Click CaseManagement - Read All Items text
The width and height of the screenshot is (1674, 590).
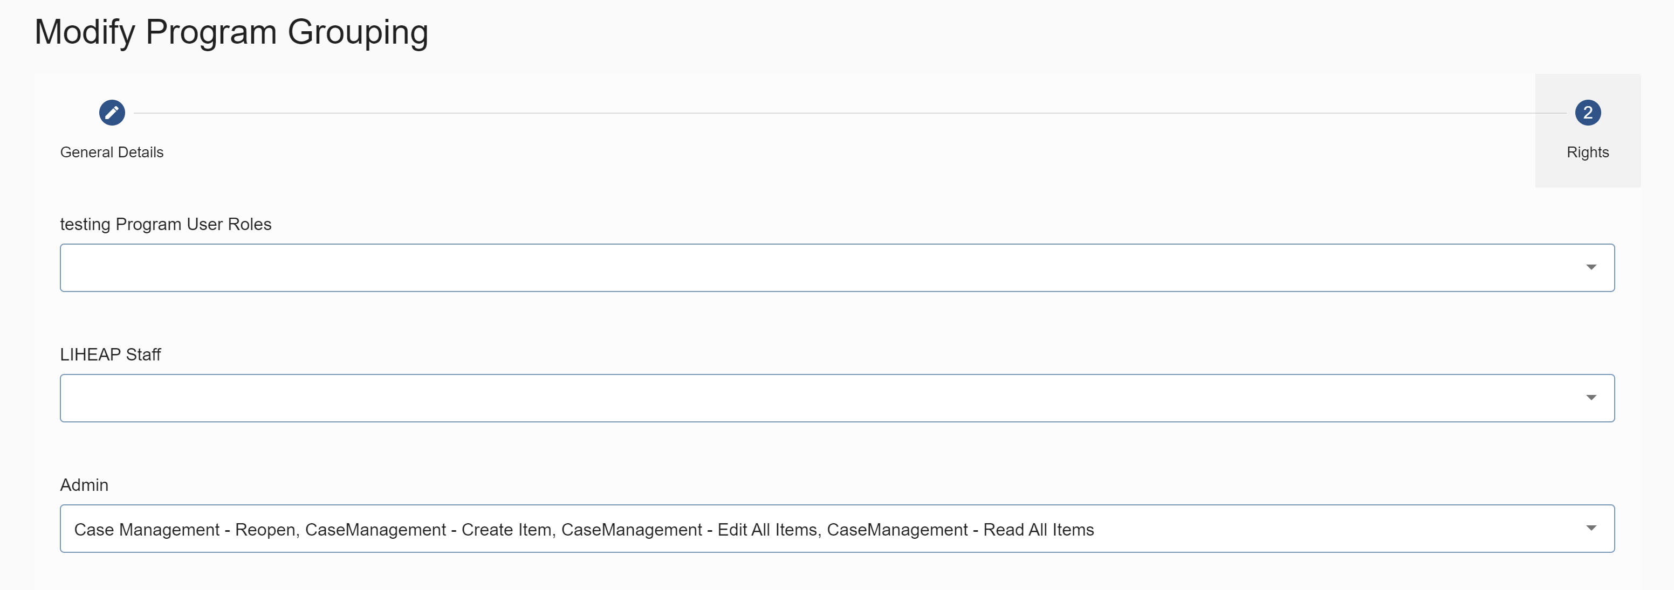pos(961,530)
